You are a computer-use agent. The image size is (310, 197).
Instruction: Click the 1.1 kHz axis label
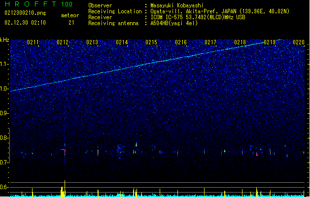pos(4,64)
